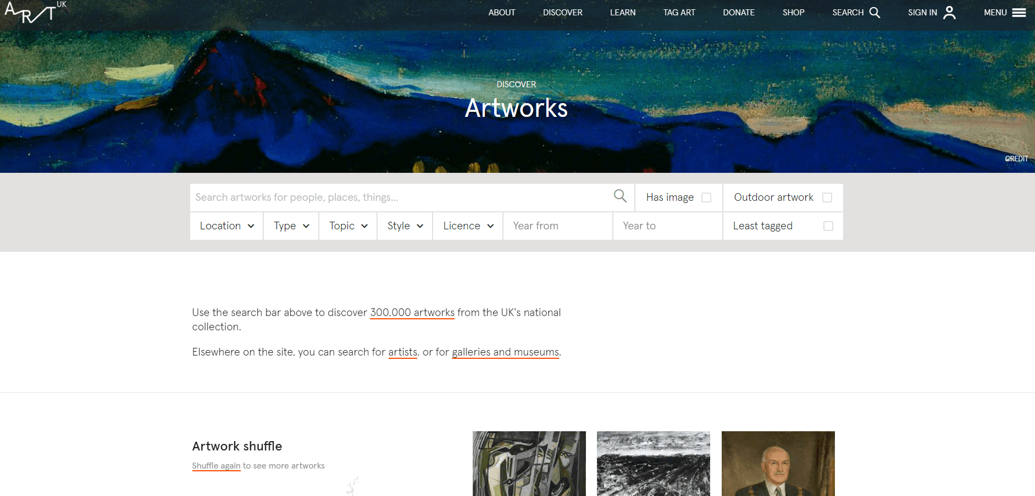Open the hamburger menu icon

click(1019, 13)
